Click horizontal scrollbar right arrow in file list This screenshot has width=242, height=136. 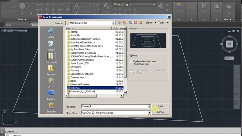(x=122, y=96)
